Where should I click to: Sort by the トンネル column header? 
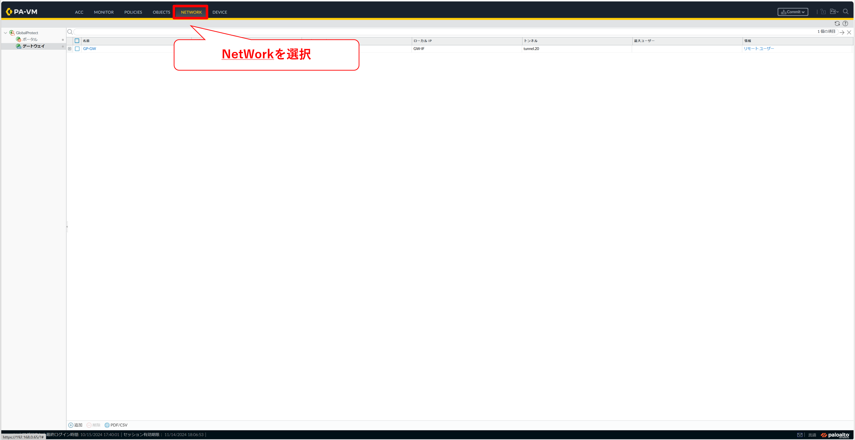(x=577, y=41)
